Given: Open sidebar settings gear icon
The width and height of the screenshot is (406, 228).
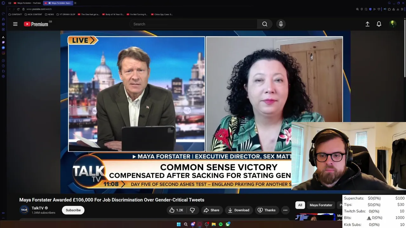Looking at the screenshot, I should 3,76.
